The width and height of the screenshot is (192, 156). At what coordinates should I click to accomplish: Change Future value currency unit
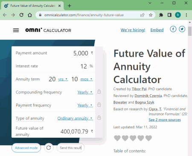point(92,131)
